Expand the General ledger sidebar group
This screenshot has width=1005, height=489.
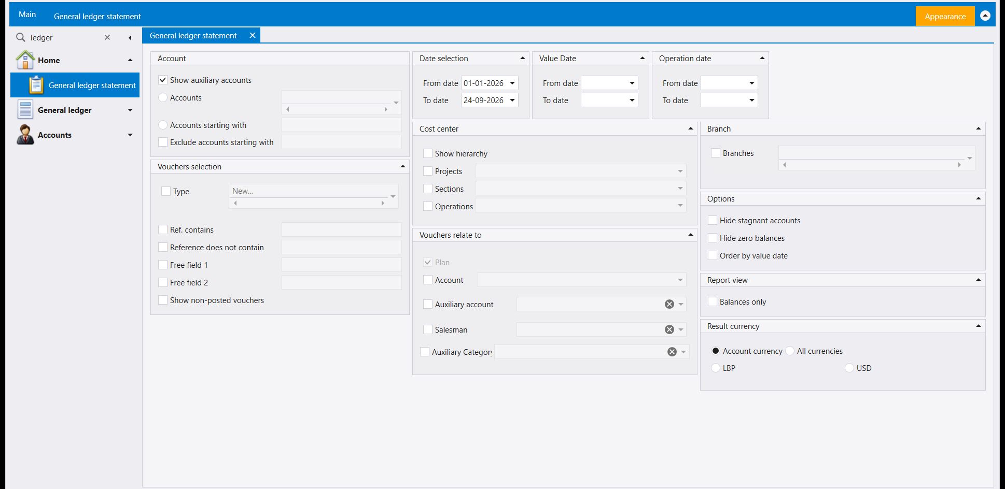point(130,110)
